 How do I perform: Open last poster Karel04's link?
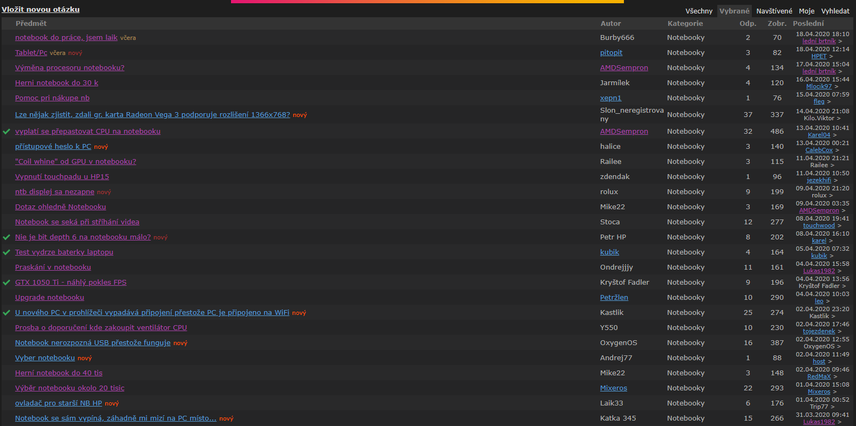tap(819, 135)
